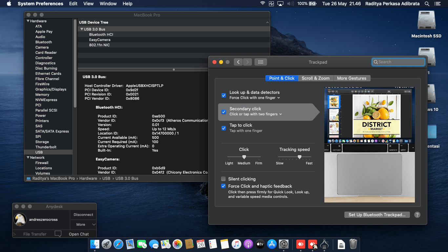Open AnyDesk Dock icon with eagle badge
448x252 pixels.
point(313,244)
